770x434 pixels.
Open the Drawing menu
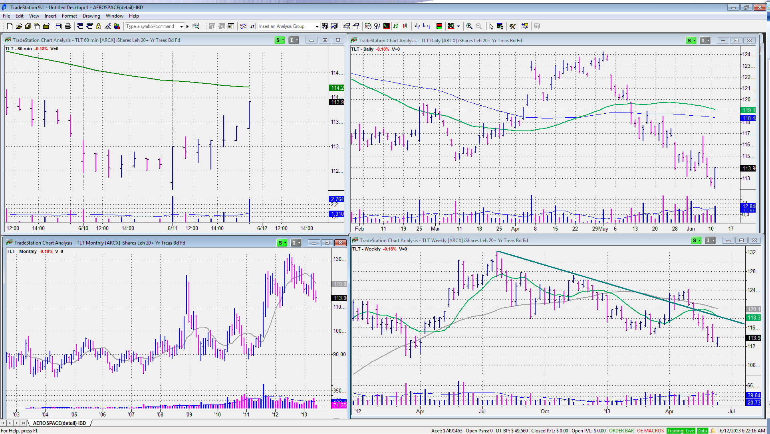pyautogui.click(x=91, y=16)
